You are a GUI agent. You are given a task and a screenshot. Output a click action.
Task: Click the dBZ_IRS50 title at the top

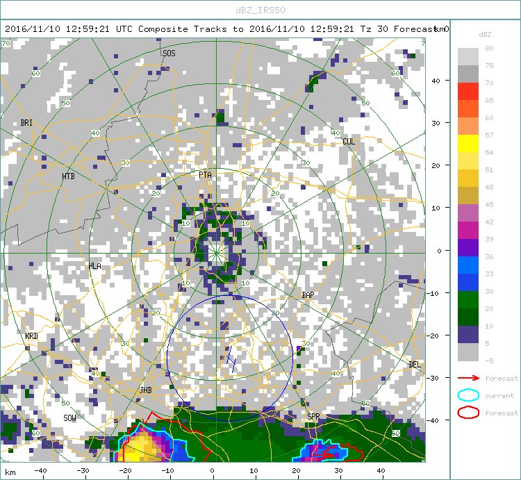[x=260, y=10]
